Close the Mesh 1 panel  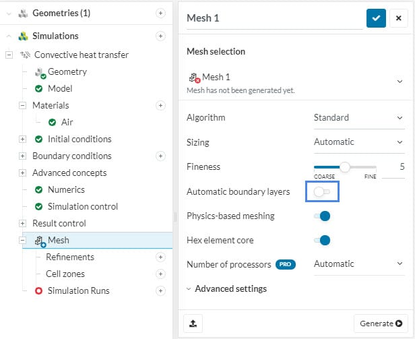398,18
